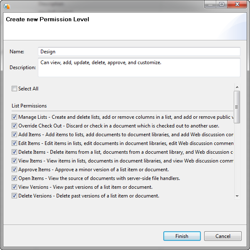The height and width of the screenshot is (250, 250).
Task: Toggle the Edit Items checkbox
Action: 15,143
